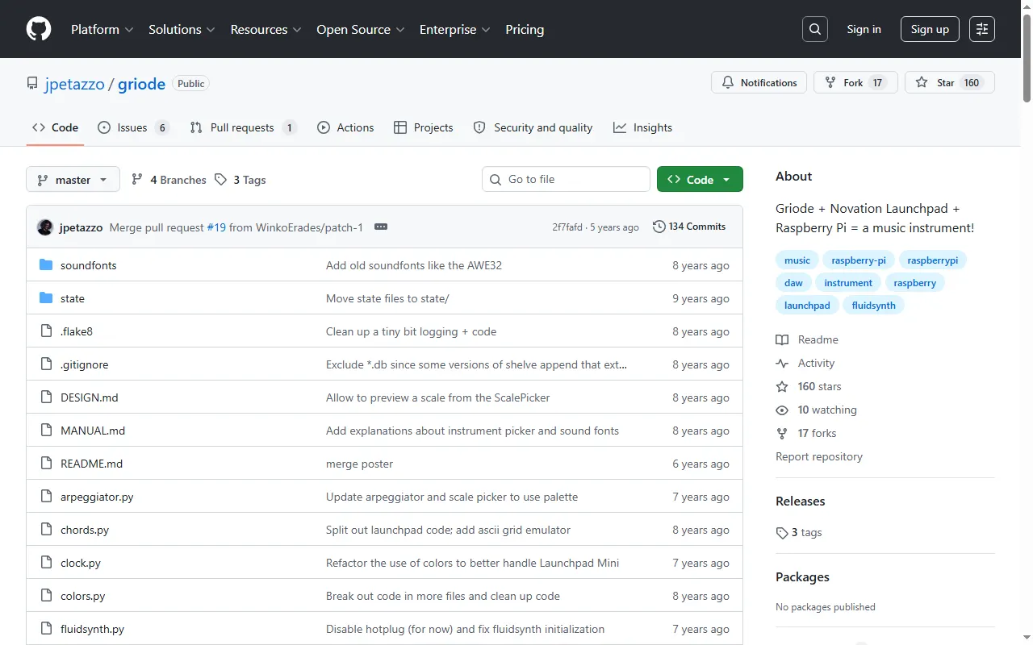Open the Pricing page
Image resolution: width=1033 pixels, height=645 pixels.
(525, 29)
